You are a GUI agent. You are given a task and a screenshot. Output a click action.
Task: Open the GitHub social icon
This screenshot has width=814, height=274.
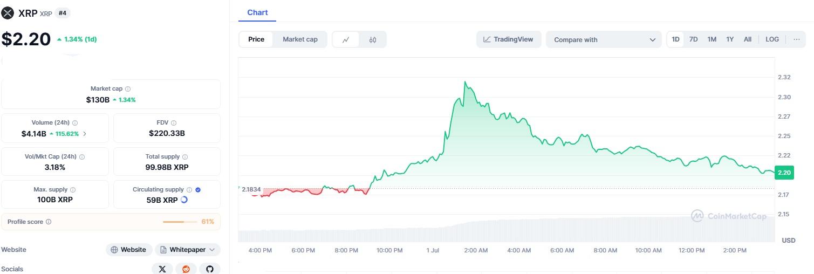[210, 269]
